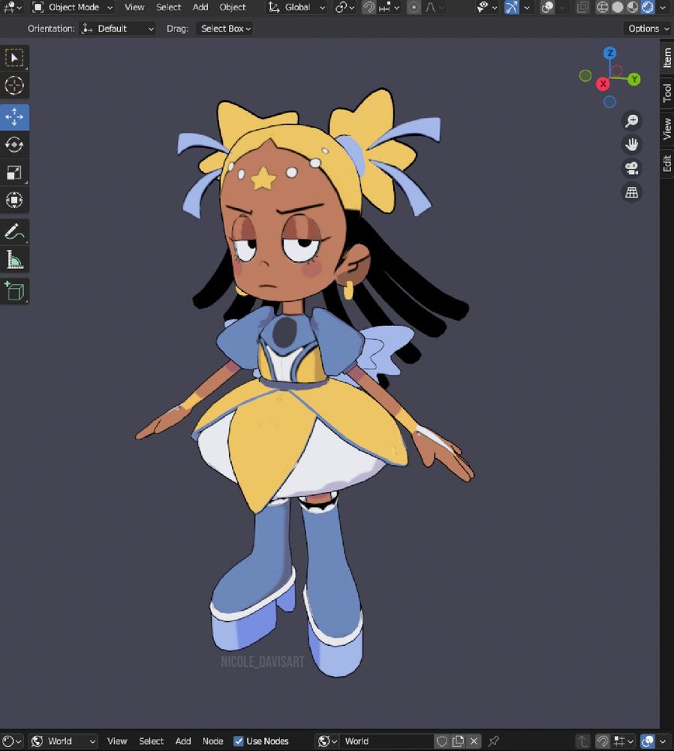Select the Select Box tool in the toolbar
Viewport: 674px width, 751px height.
tap(14, 59)
